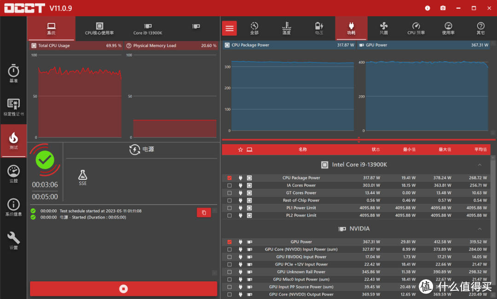
Task: Check the GPU PCIe +12V Input Power checkbox
Action: coord(230,265)
